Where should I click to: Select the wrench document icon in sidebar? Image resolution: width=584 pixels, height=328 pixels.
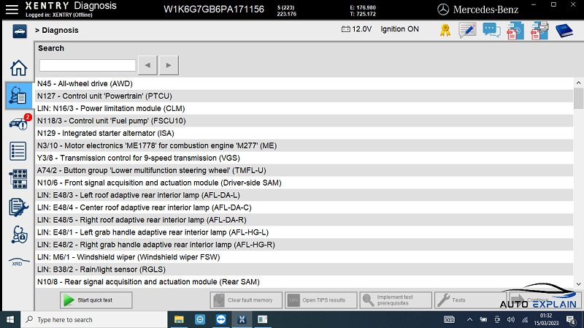[x=18, y=207]
